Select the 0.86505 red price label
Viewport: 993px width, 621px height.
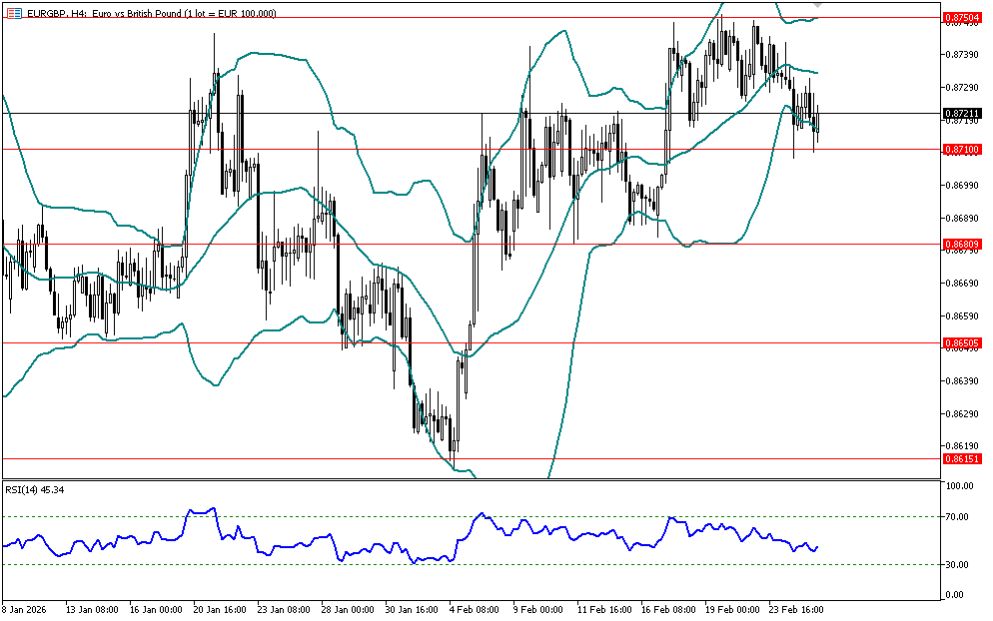[x=960, y=342]
